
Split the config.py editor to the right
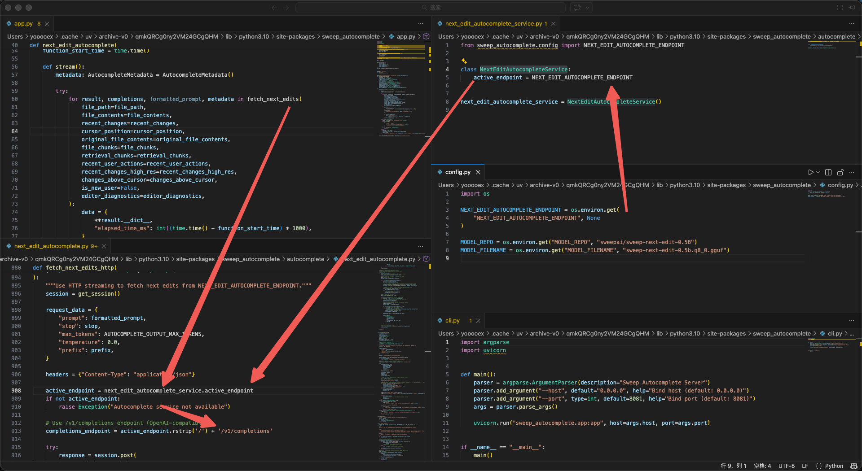[828, 172]
